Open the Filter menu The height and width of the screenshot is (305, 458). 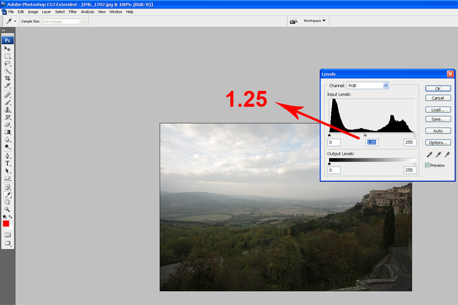click(x=73, y=12)
